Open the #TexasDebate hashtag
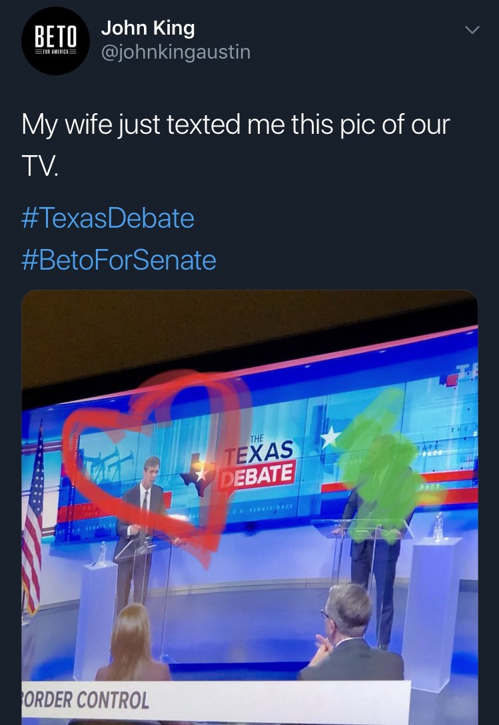499x725 pixels. 107,218
